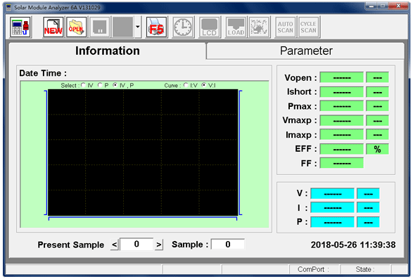
Task: Click the LOAD toolbar icon
Action: tap(236, 27)
